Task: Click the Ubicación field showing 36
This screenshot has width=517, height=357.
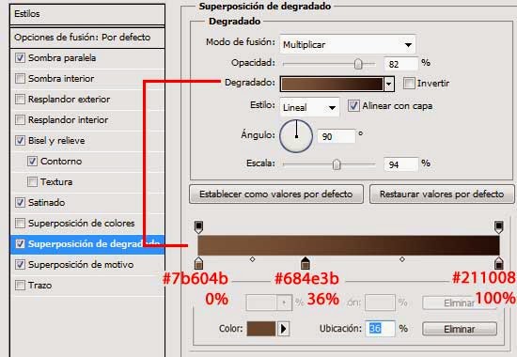Action: pos(380,328)
